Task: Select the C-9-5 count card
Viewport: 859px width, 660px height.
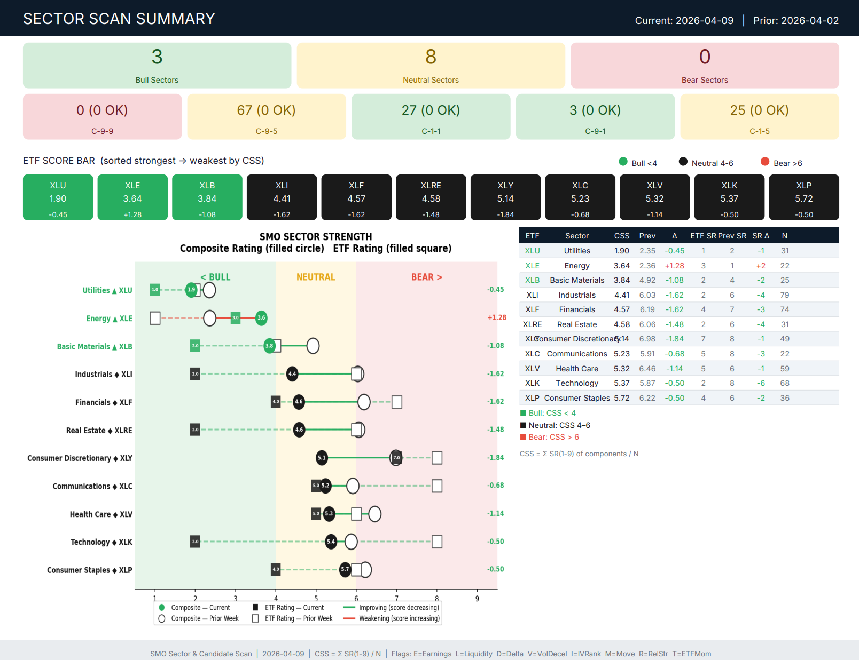Action: [x=267, y=117]
